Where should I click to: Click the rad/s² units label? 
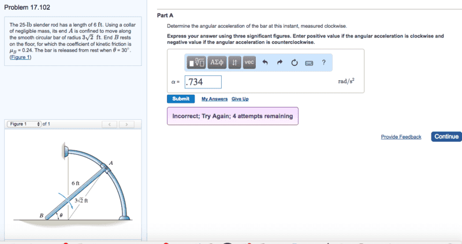click(x=346, y=81)
